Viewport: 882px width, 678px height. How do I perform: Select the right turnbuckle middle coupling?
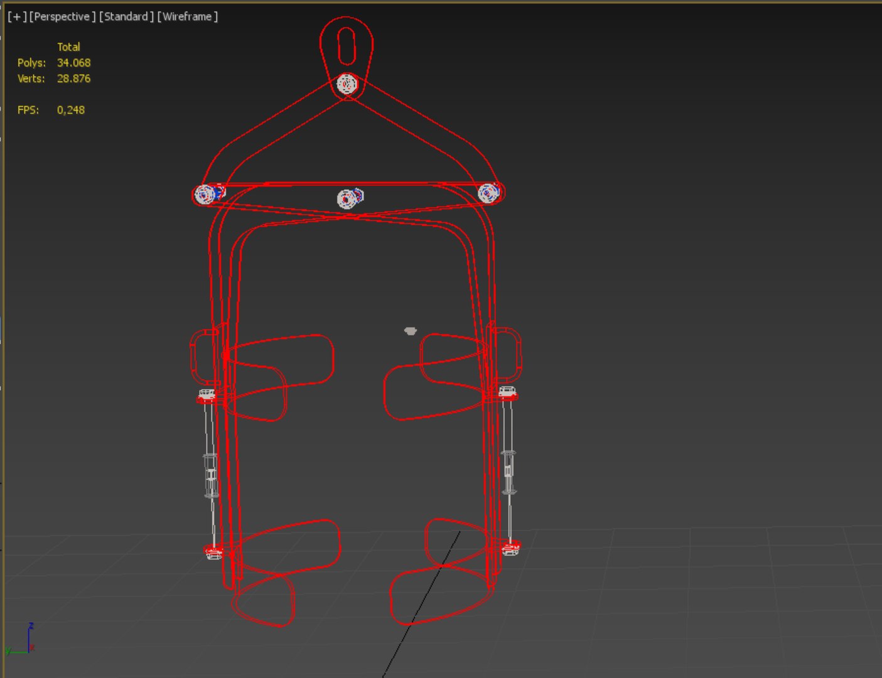[508, 471]
